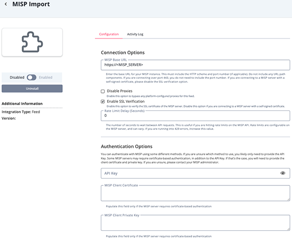Click the 'Version:' label
Image resolution: width=292 pixels, height=238 pixels.
coord(9,118)
